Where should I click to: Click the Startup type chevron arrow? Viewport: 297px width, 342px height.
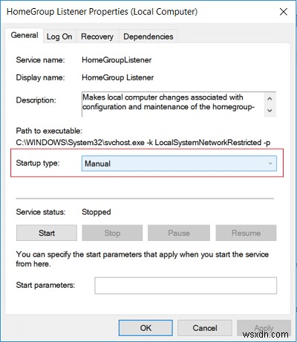[x=270, y=164]
